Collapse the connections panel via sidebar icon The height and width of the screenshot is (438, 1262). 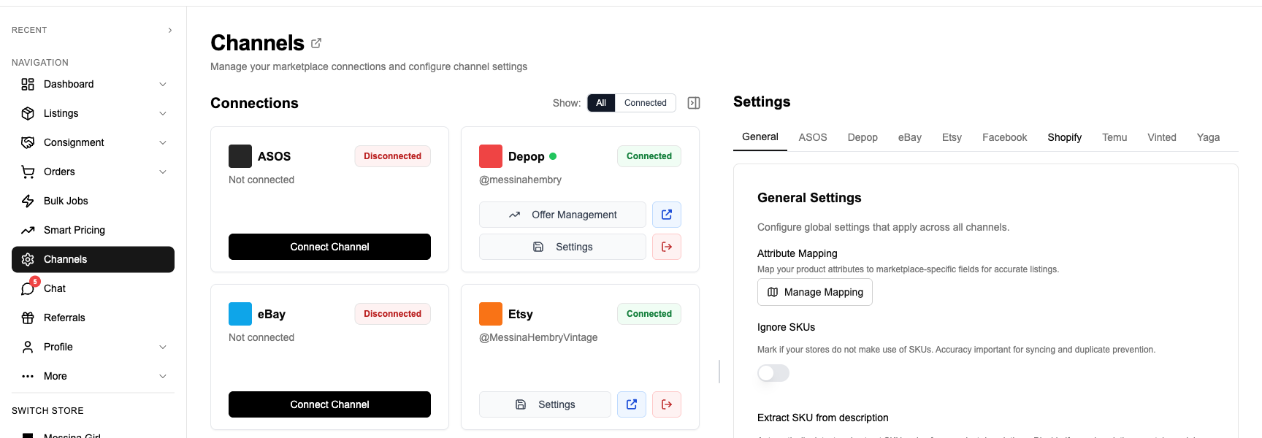(694, 103)
